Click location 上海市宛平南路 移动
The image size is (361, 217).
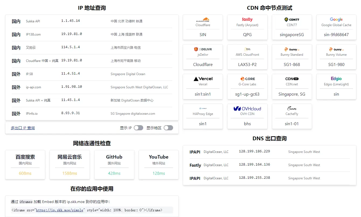click(126, 61)
